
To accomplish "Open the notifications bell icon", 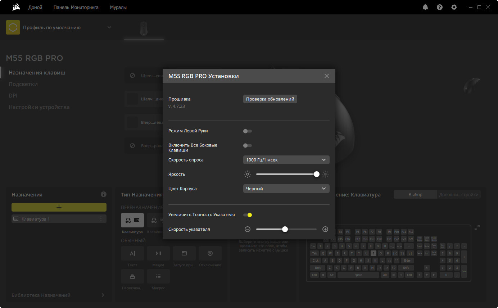I will coord(425,7).
